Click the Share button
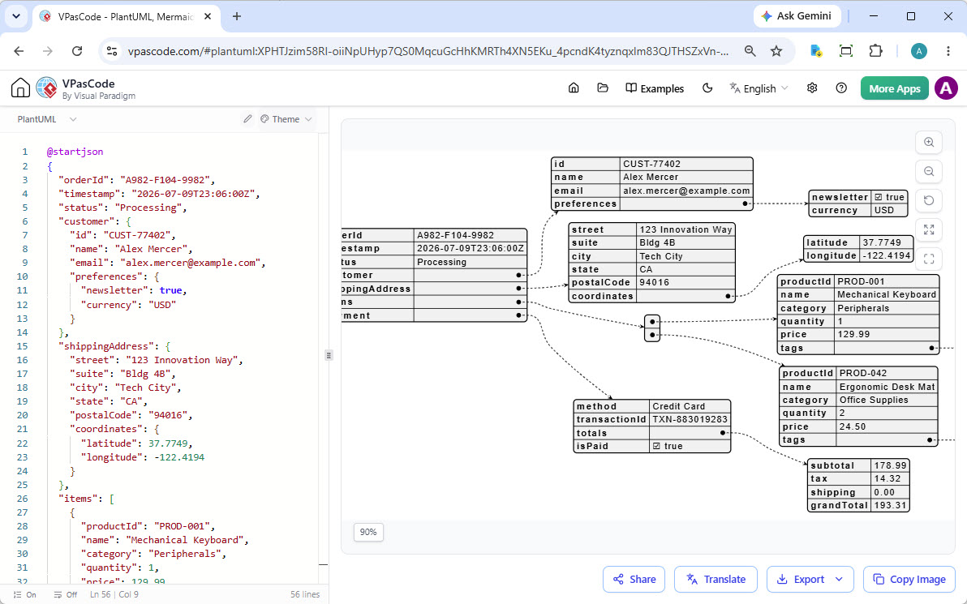The image size is (967, 604). (634, 580)
